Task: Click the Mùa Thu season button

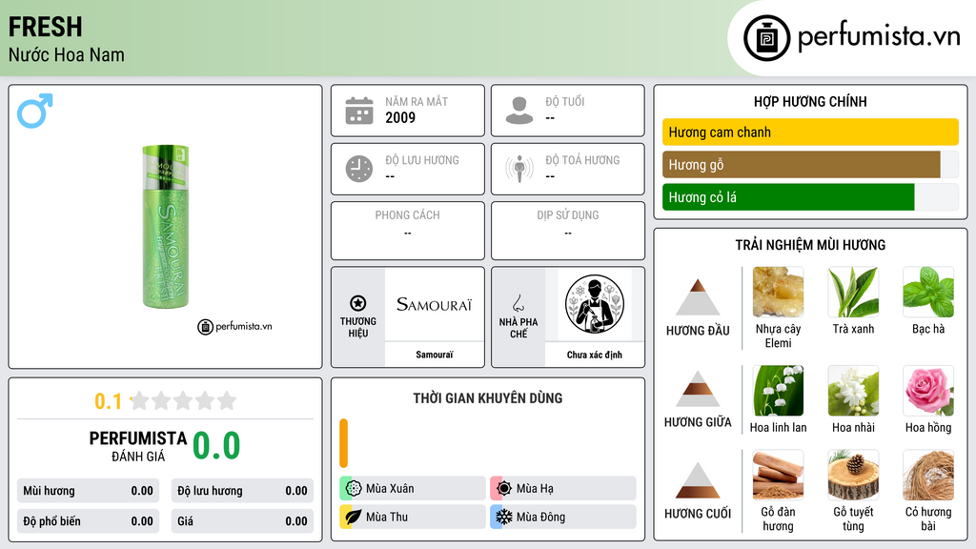Action: click(x=413, y=517)
